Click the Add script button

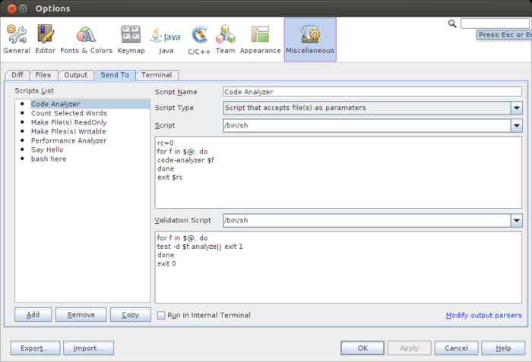[33, 314]
